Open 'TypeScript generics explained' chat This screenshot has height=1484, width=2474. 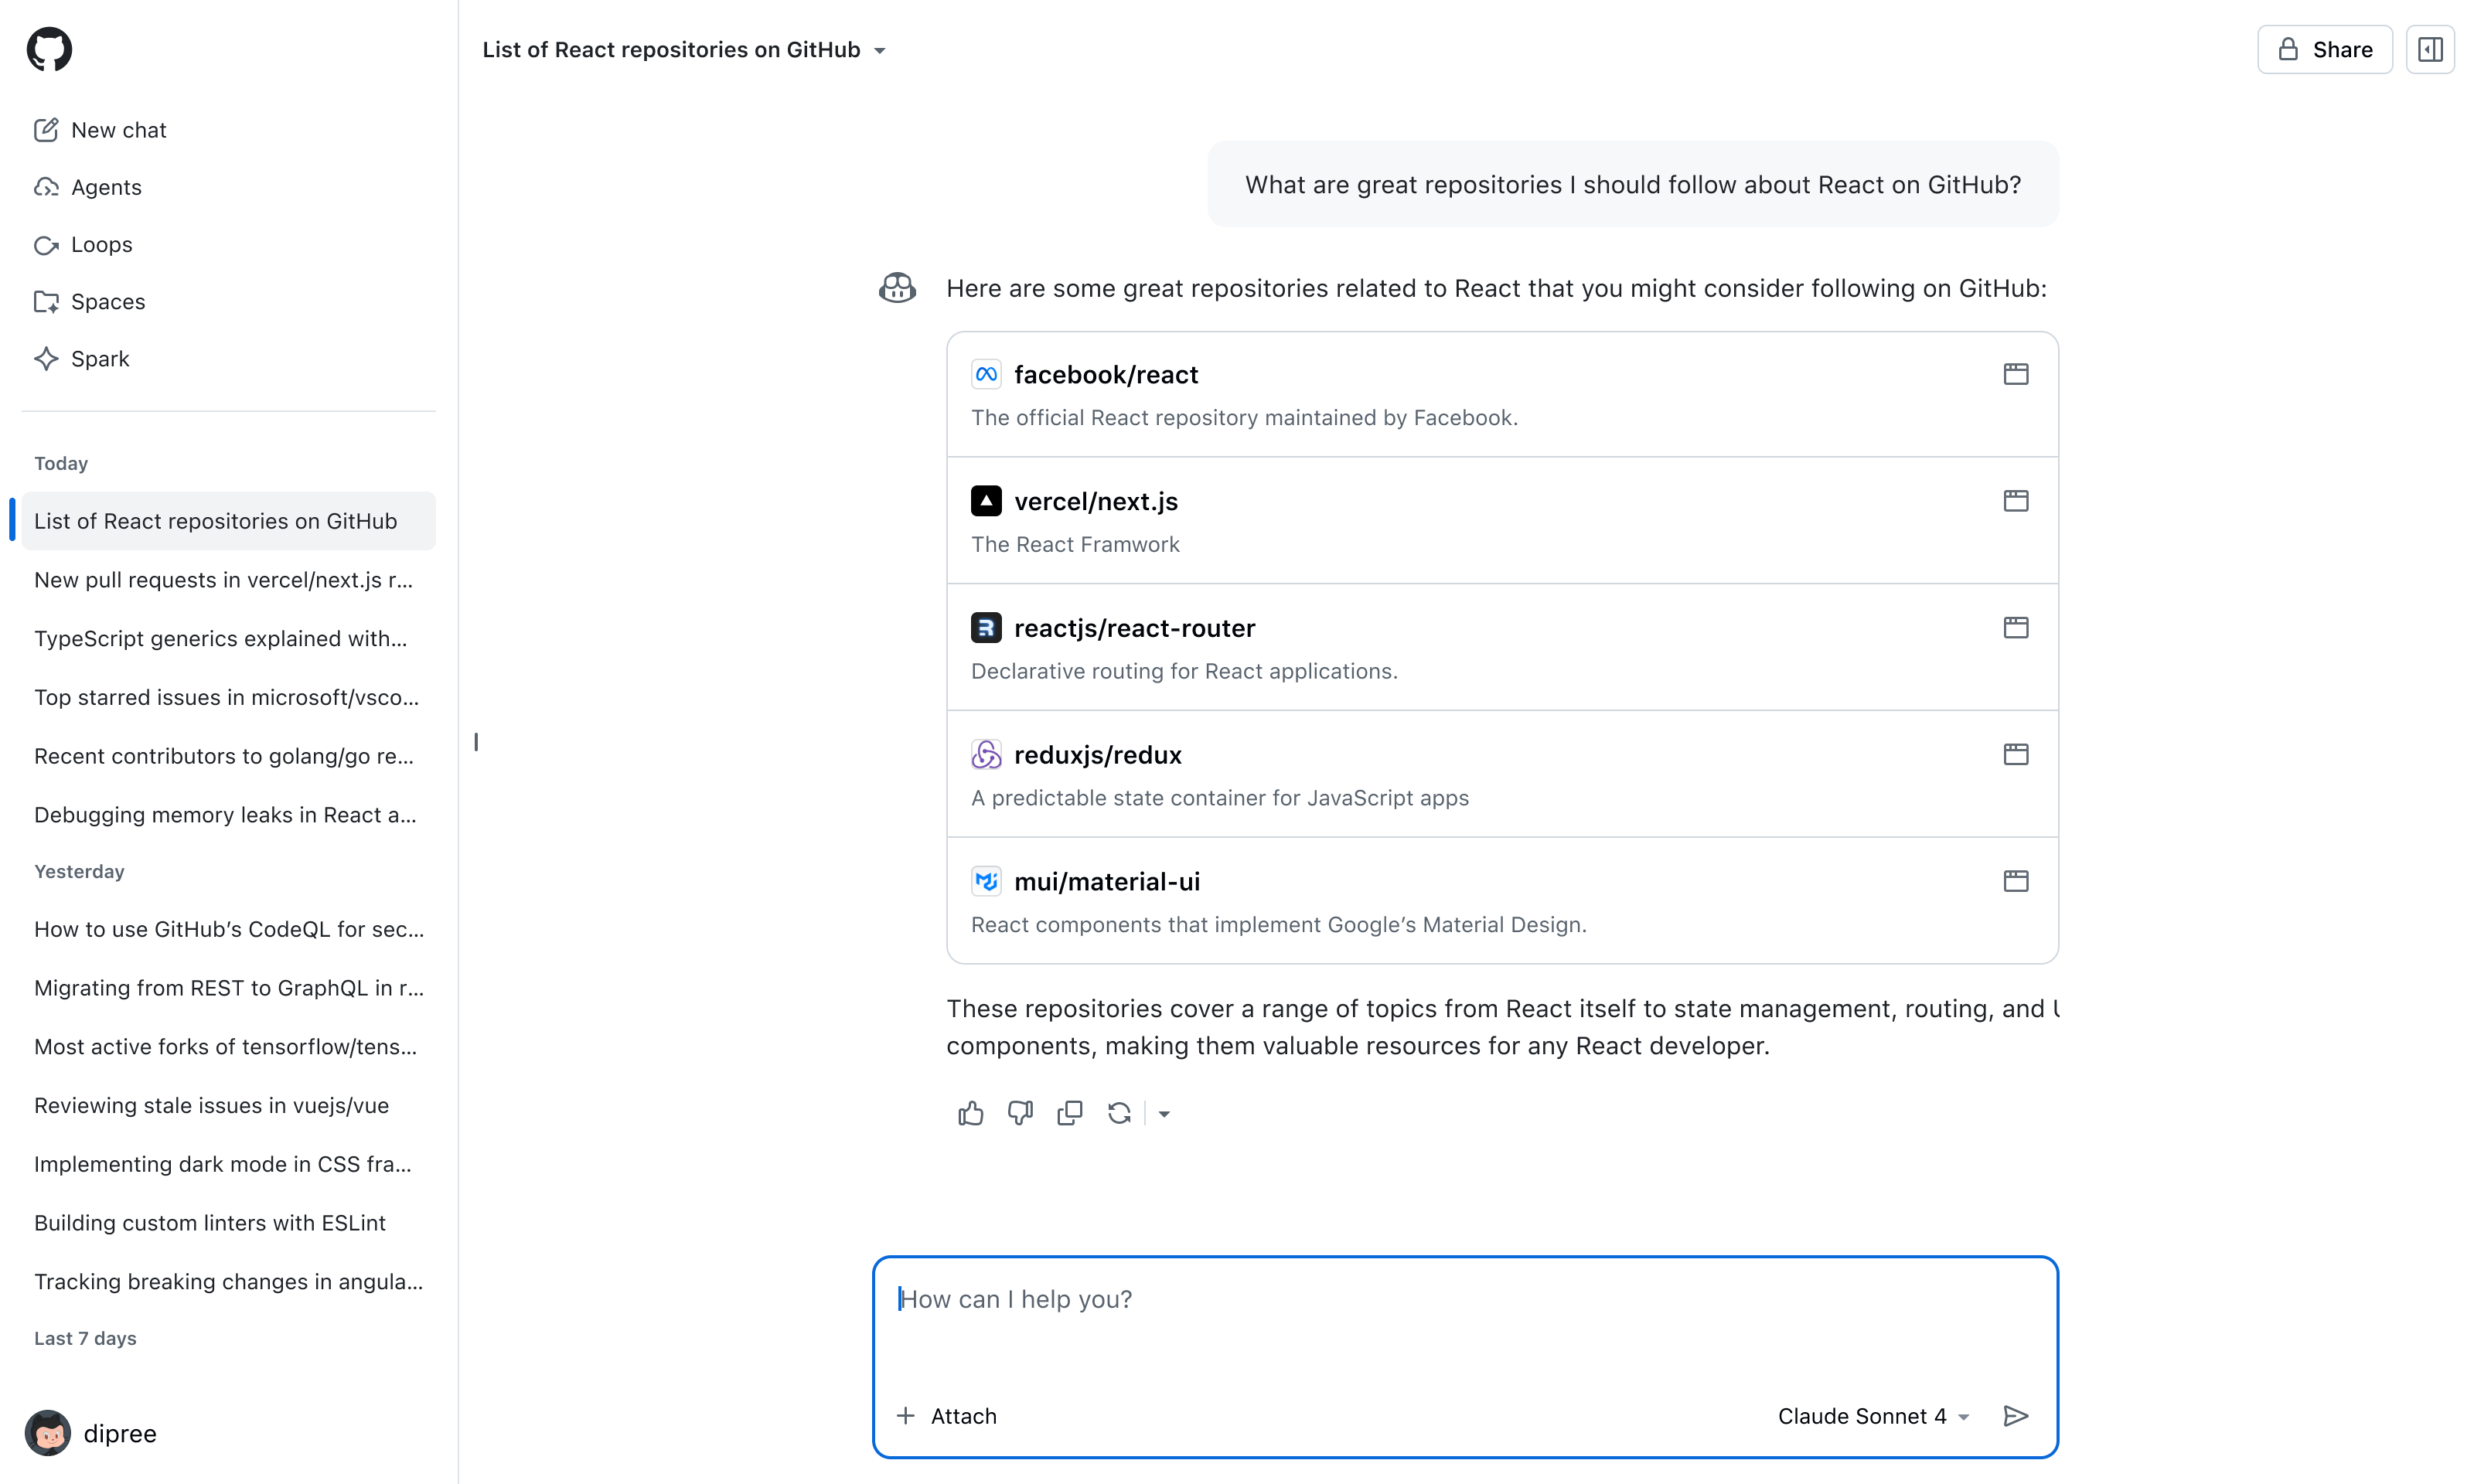[228, 638]
